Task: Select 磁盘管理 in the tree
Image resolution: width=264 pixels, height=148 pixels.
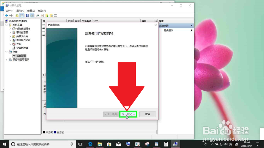Action: click(x=21, y=56)
